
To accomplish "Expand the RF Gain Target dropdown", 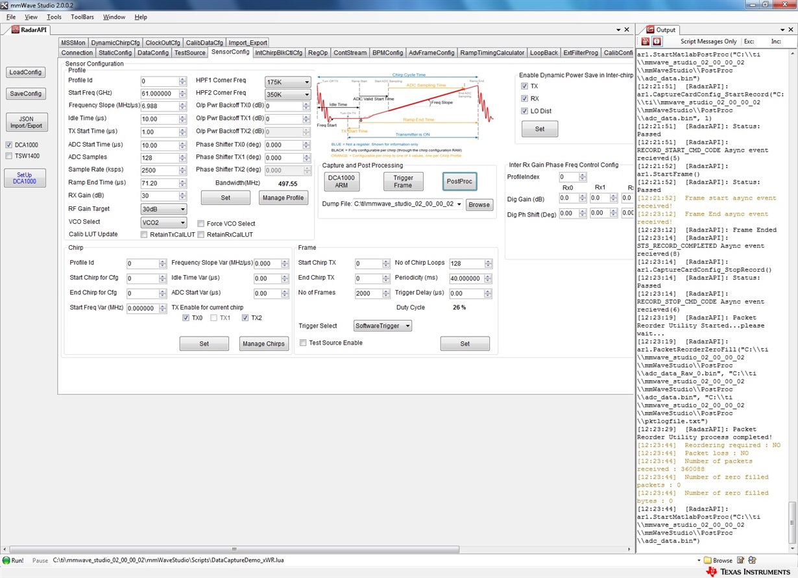I will (x=164, y=210).
